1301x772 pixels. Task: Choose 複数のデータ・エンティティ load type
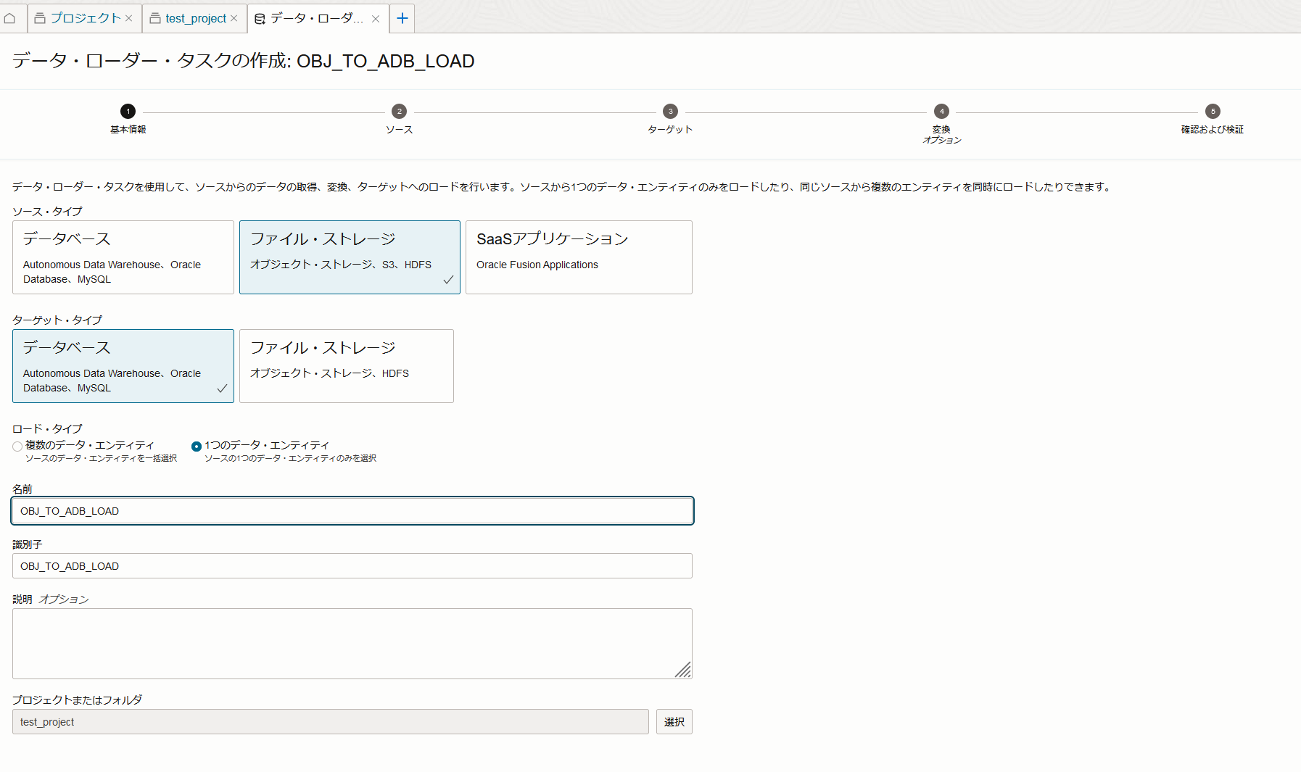click(x=17, y=447)
